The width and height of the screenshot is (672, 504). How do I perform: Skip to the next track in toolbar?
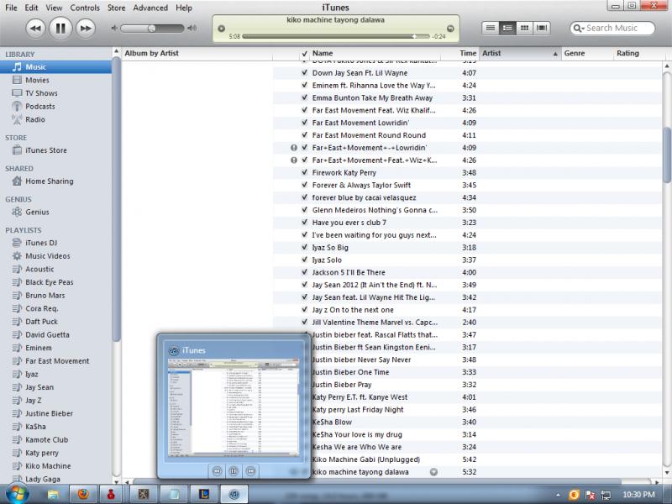[x=86, y=29]
